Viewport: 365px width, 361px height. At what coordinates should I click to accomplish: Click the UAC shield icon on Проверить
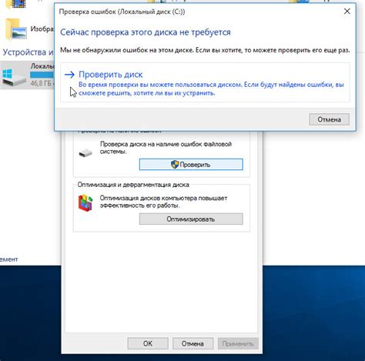coord(175,165)
